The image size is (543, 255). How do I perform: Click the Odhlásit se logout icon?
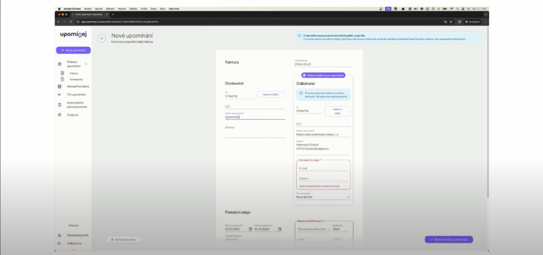coord(59,243)
